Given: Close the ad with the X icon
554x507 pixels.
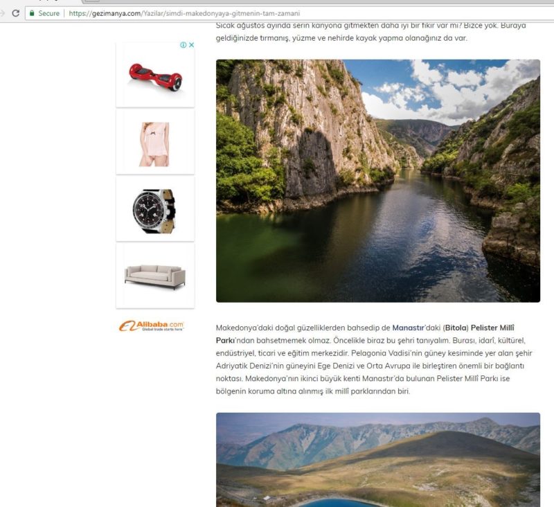Looking at the screenshot, I should tap(192, 45).
